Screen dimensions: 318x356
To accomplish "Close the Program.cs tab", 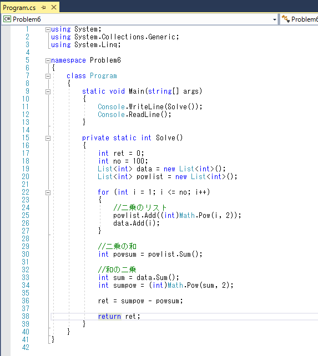I will 54,8.
